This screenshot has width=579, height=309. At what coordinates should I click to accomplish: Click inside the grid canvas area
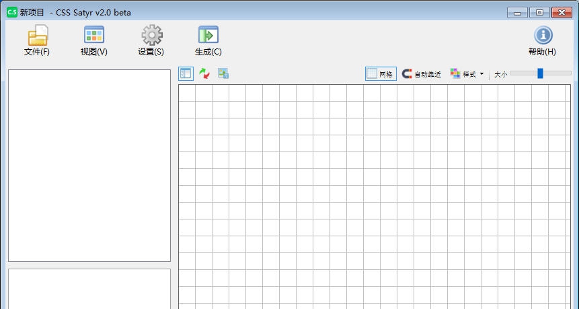375,197
